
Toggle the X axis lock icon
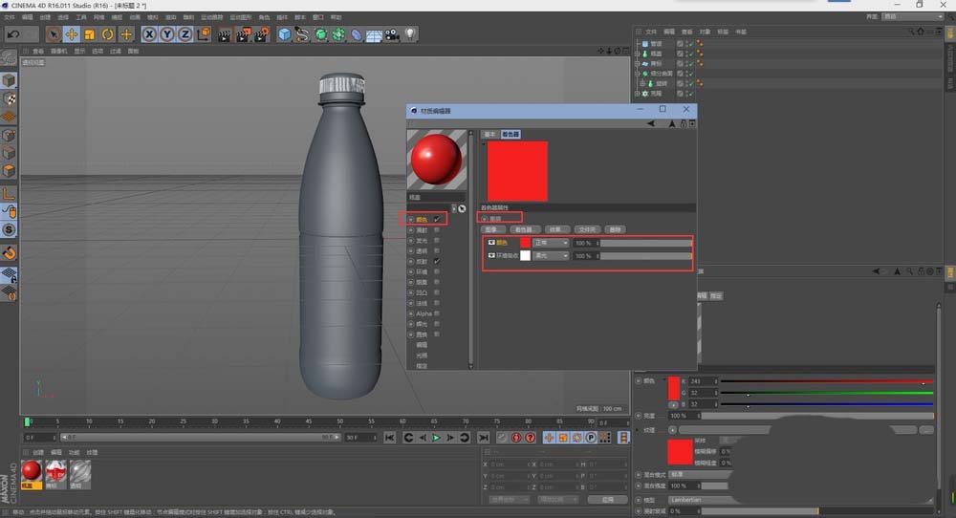pyautogui.click(x=149, y=34)
